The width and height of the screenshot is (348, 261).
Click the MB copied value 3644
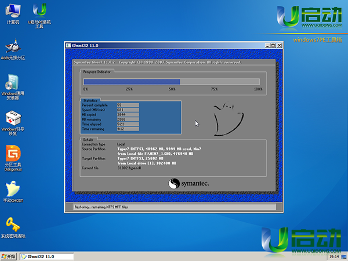(128, 114)
